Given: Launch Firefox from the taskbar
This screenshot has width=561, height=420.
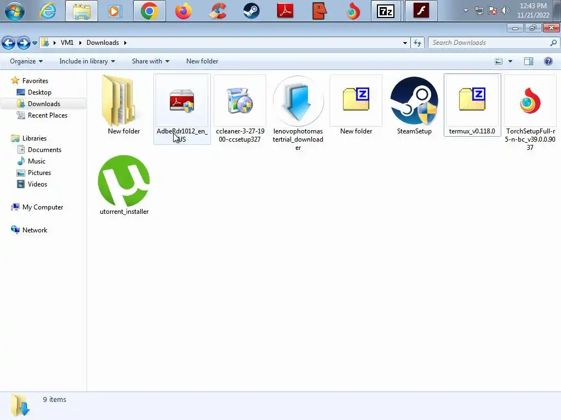Looking at the screenshot, I should 183,11.
